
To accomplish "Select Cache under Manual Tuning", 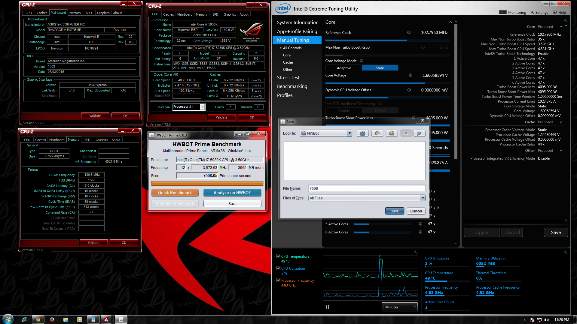I will click(x=288, y=62).
